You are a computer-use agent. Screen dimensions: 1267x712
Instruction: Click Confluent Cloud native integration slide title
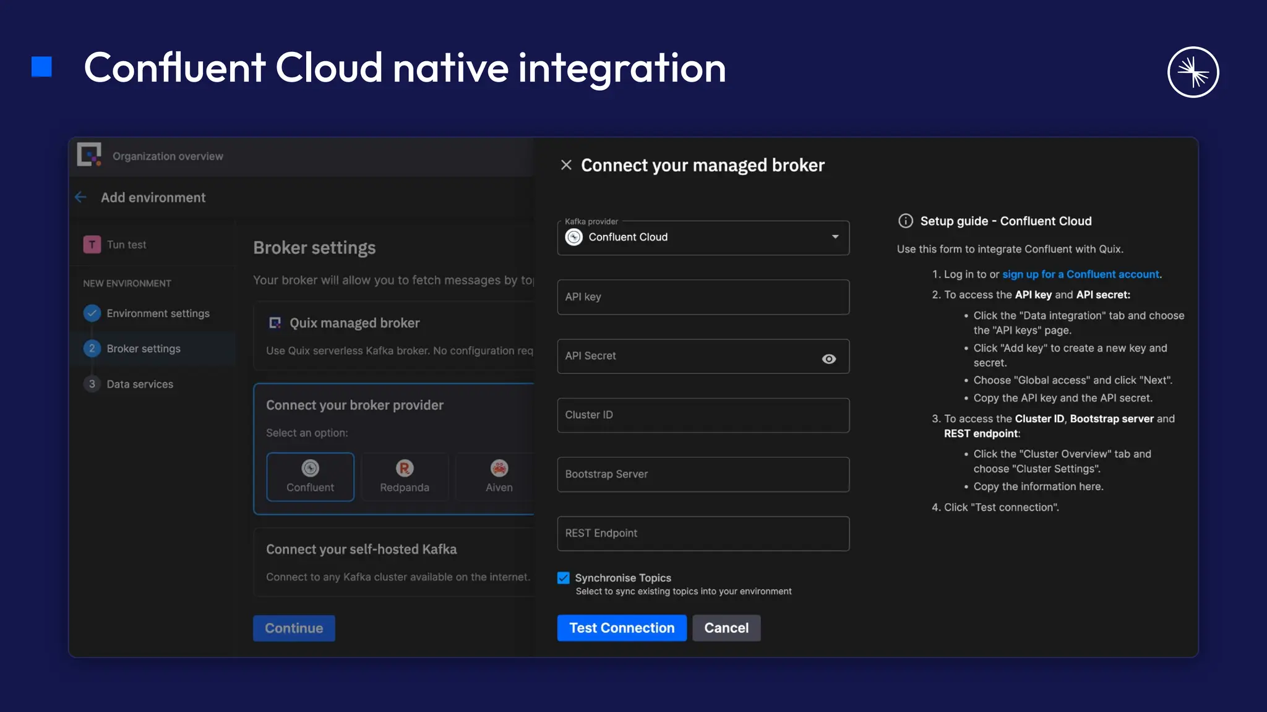click(x=405, y=68)
